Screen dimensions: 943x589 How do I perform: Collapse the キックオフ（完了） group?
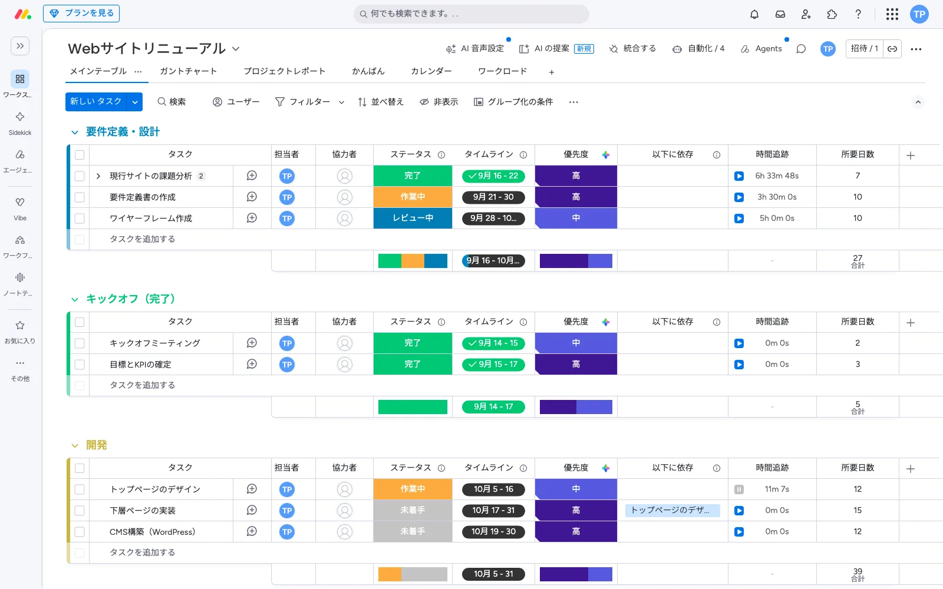coord(75,300)
